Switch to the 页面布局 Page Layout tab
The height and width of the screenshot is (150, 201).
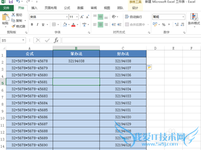click(51, 8)
